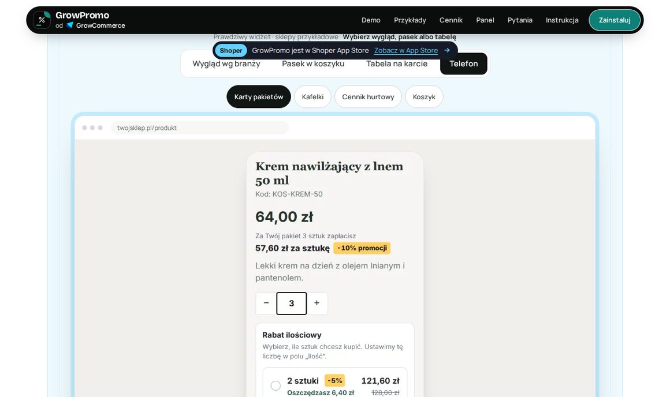Click the -10% promocji badge
This screenshot has height=397, width=670.
coord(362,248)
